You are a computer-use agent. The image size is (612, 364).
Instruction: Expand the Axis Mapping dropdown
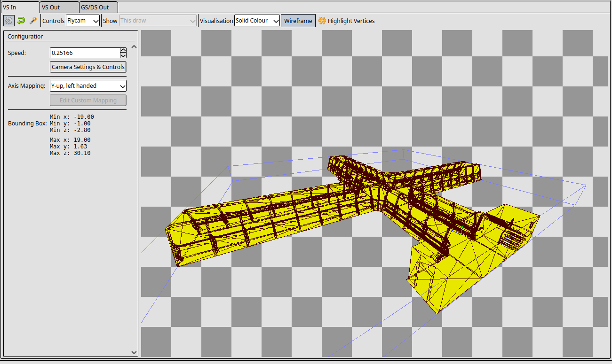pos(88,86)
